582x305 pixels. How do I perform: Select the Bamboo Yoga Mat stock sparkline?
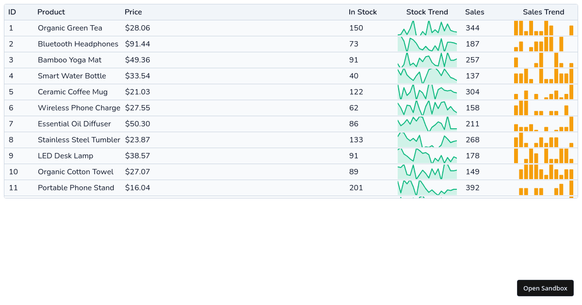[427, 60]
